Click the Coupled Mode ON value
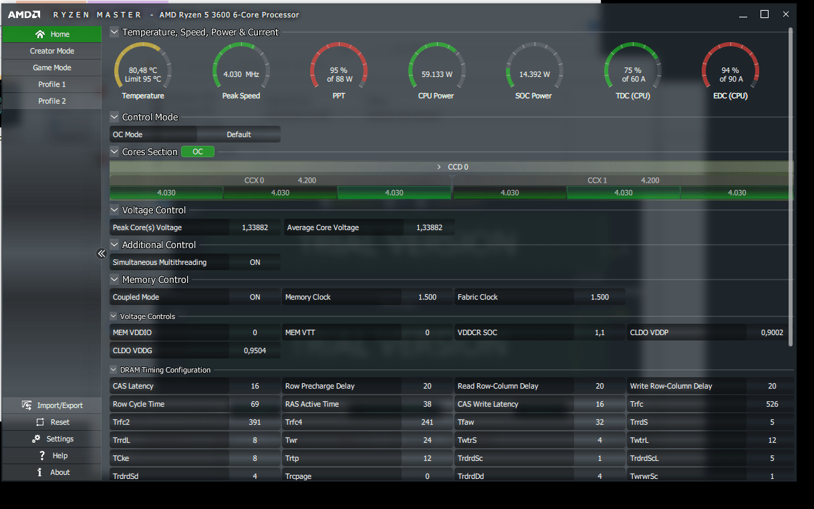 click(x=255, y=297)
